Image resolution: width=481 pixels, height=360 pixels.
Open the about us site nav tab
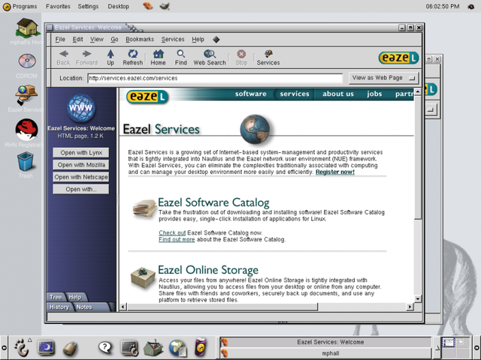338,94
